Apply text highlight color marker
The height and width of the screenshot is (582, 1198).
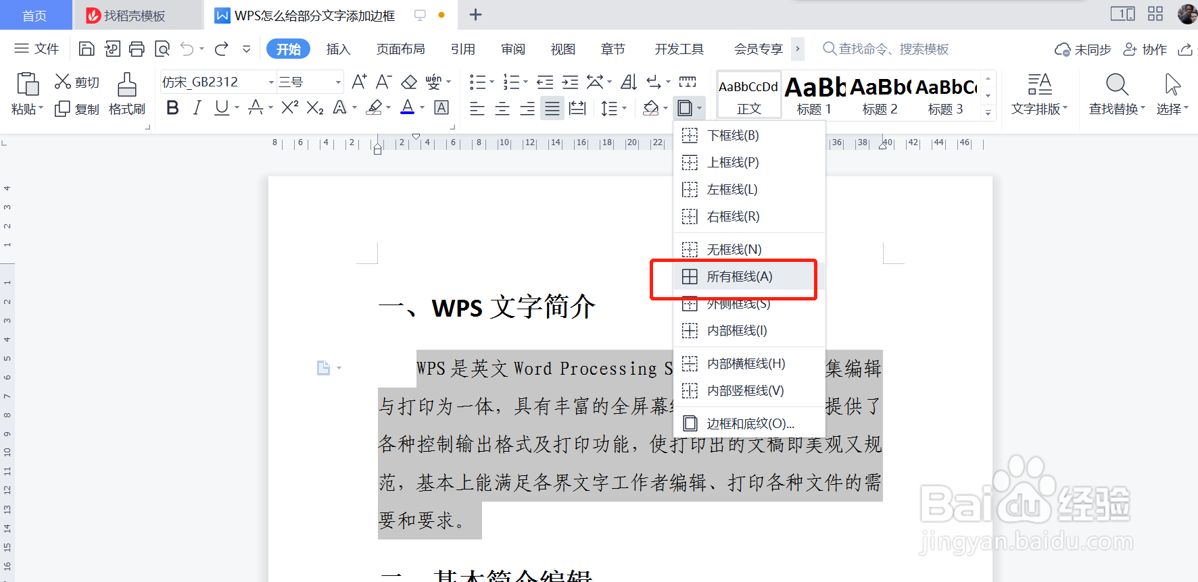(x=375, y=107)
